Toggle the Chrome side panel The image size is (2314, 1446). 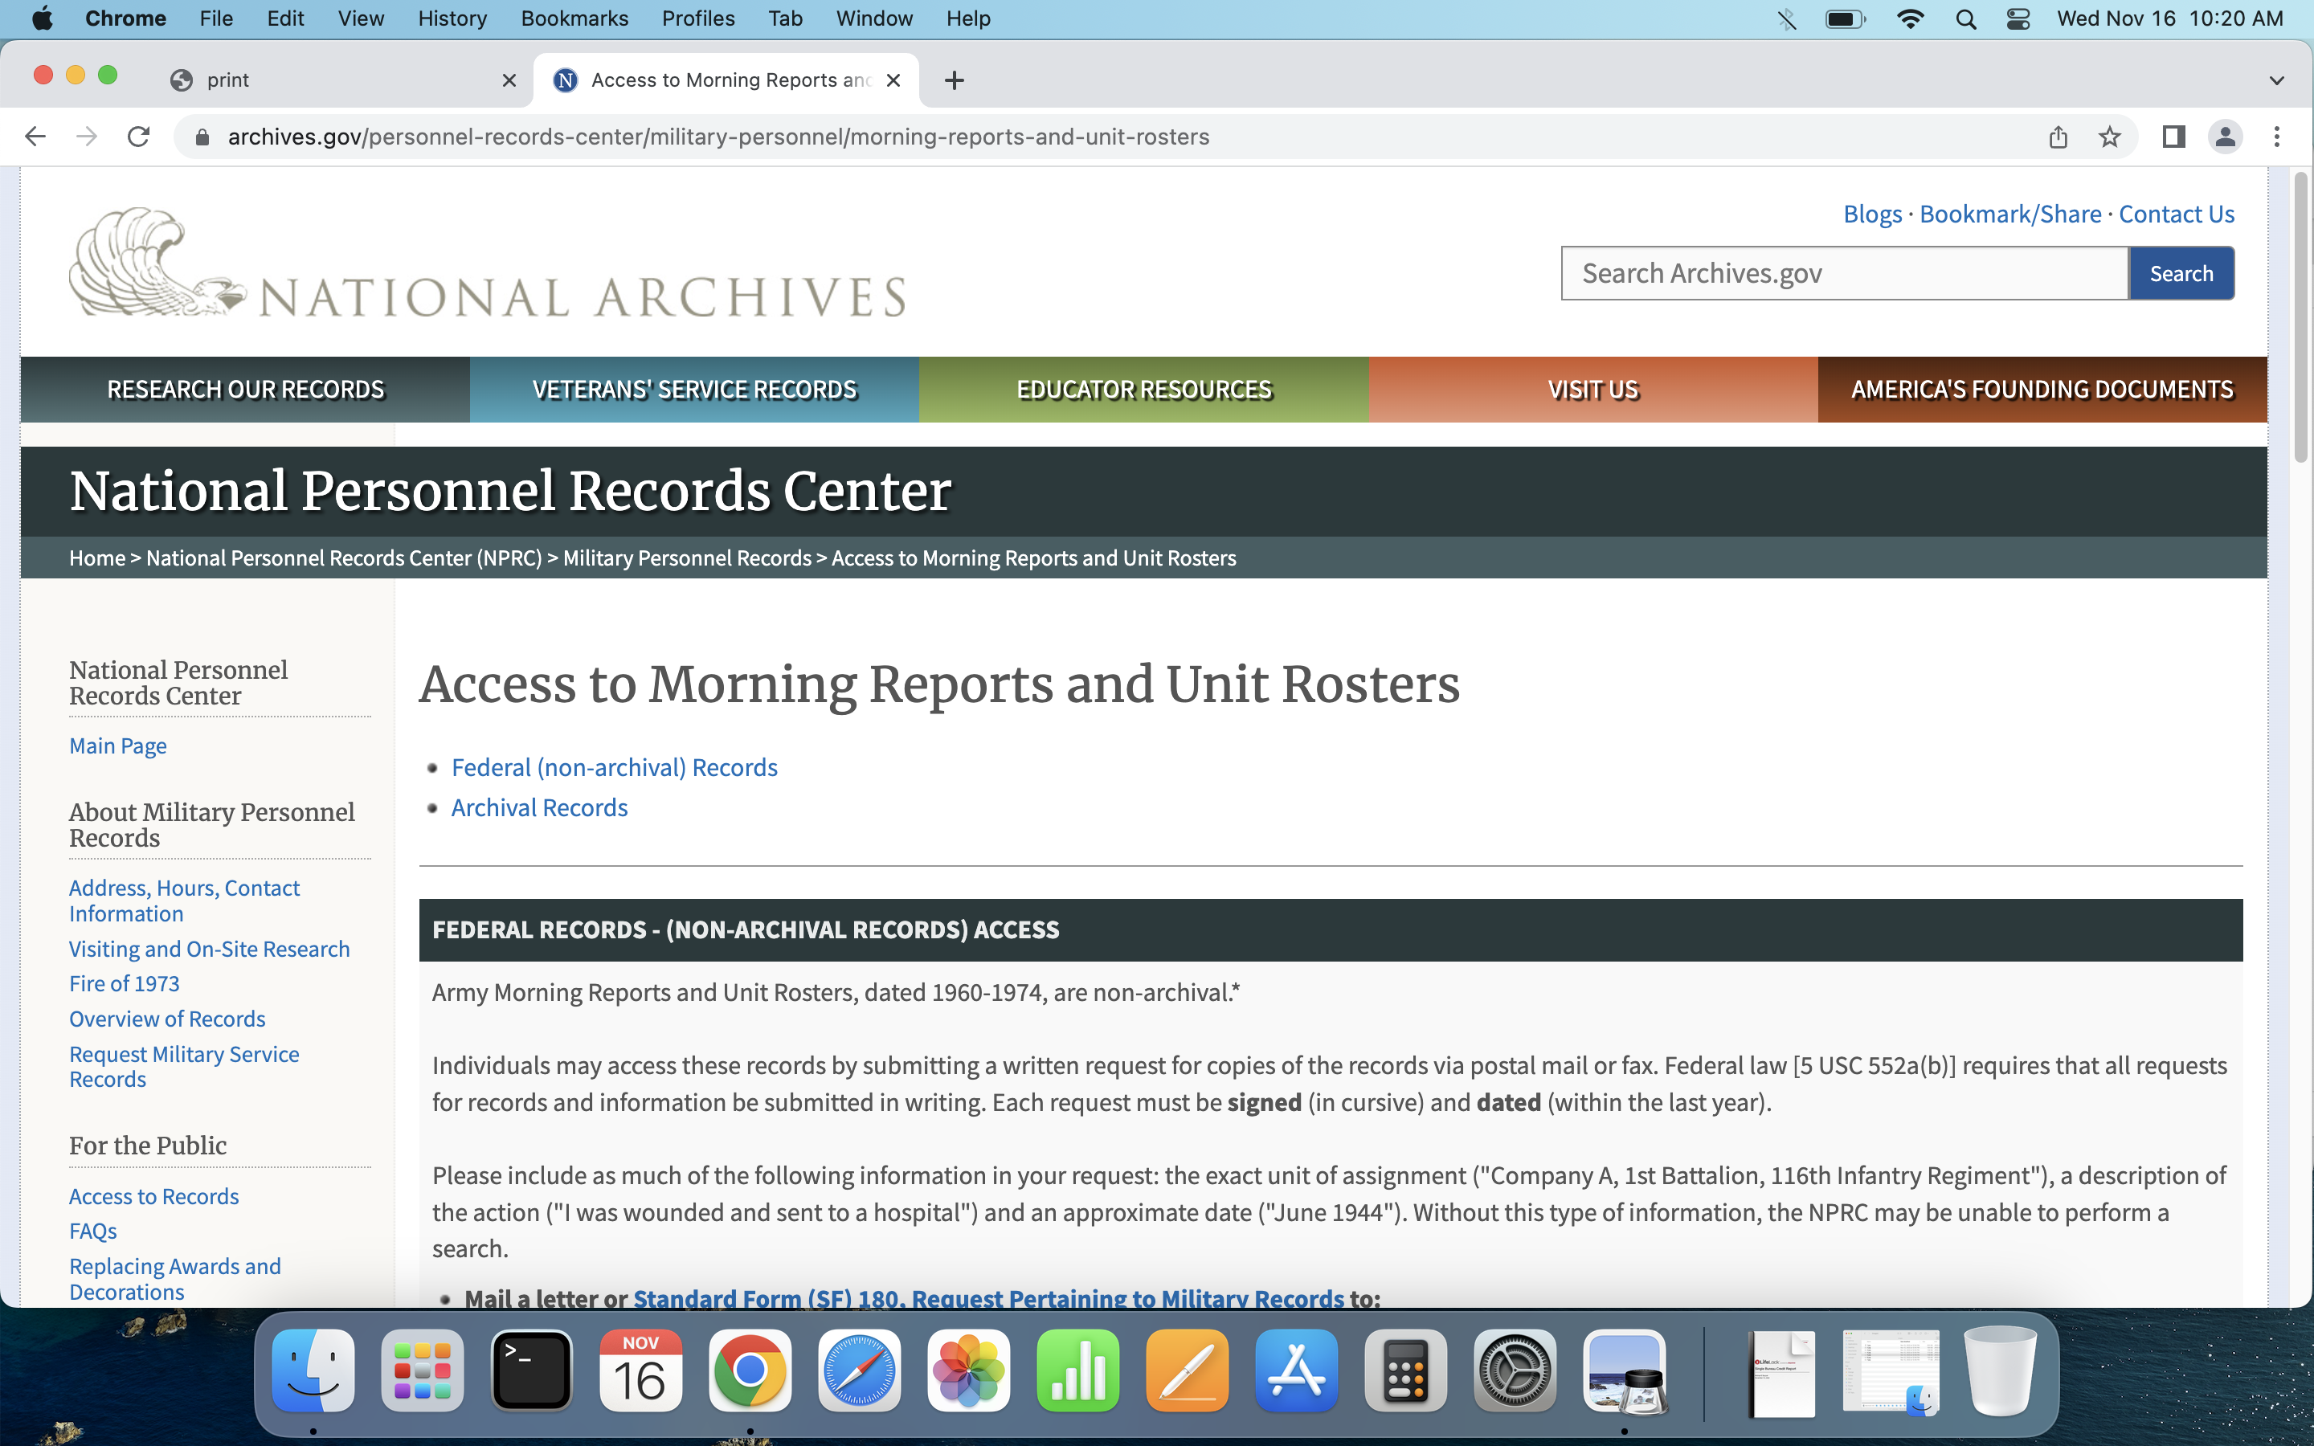[2173, 137]
